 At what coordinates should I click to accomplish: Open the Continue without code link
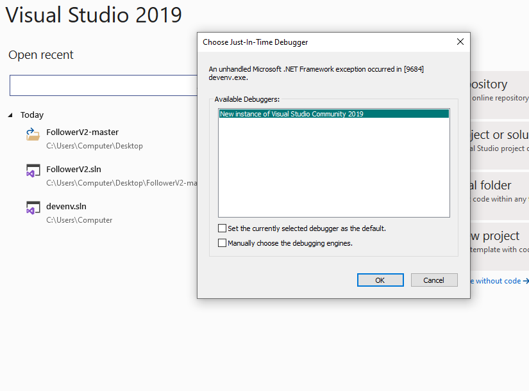[500, 281]
